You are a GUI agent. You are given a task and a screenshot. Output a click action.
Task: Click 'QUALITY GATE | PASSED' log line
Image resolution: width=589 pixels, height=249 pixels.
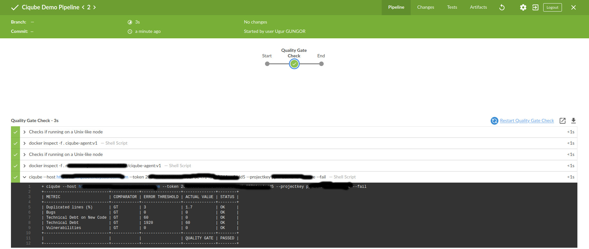coord(140,238)
